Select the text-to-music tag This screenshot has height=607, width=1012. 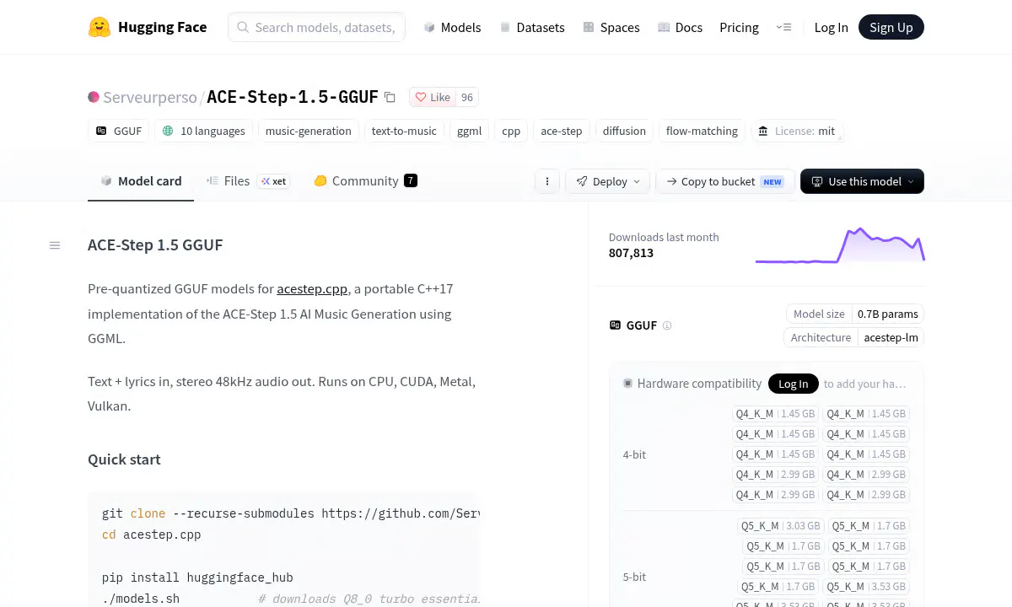click(404, 131)
